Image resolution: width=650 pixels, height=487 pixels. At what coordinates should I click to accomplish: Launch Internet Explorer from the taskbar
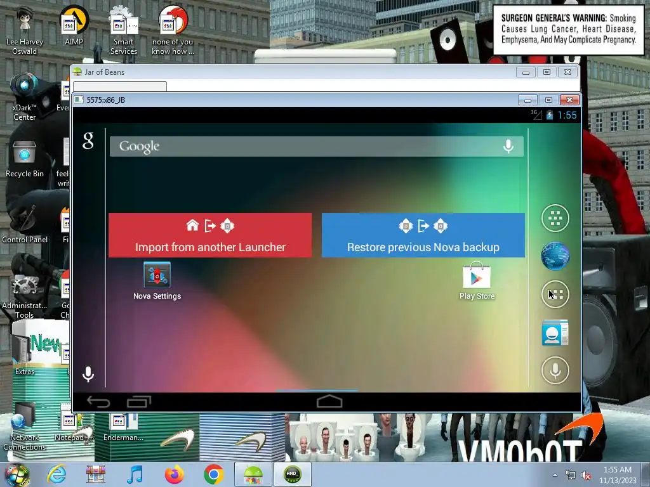[x=56, y=474]
